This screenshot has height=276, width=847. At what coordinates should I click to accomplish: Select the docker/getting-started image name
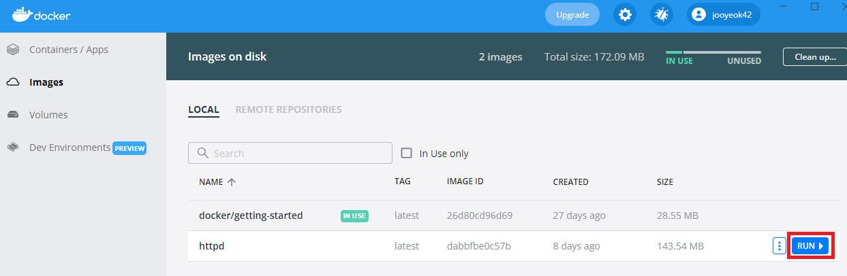pos(251,215)
